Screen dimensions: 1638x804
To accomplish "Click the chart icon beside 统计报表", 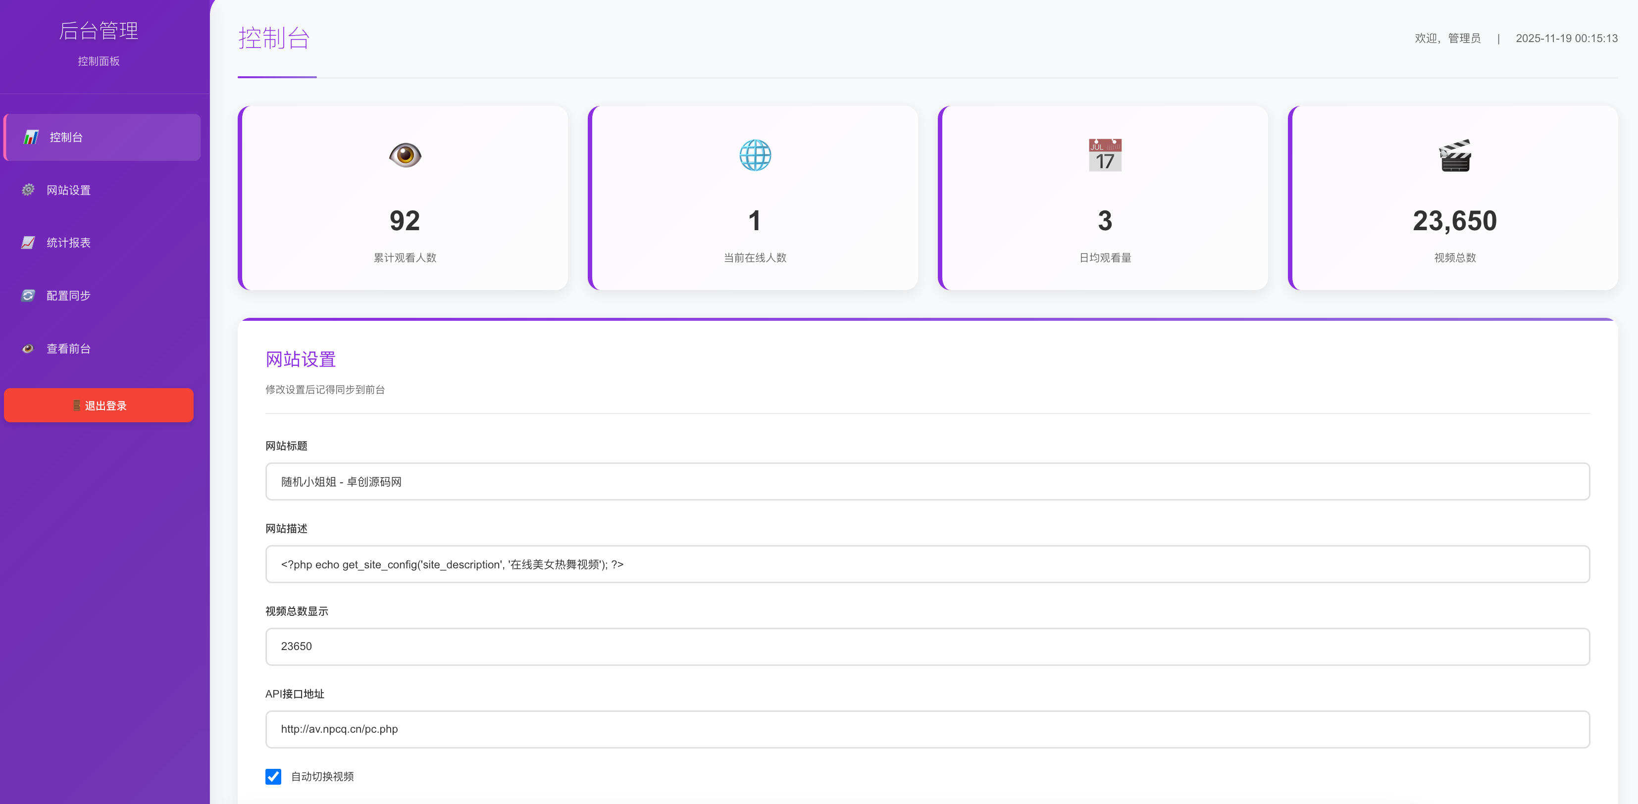I will tap(28, 243).
